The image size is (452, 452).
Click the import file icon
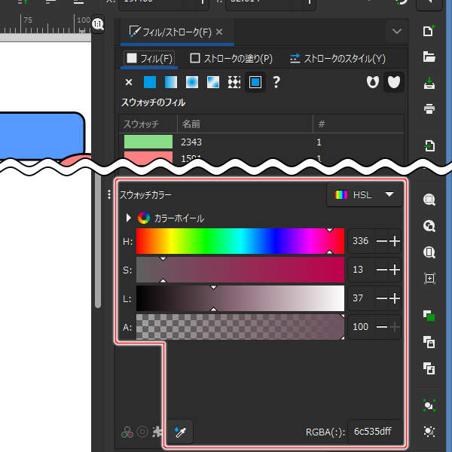[x=429, y=146]
